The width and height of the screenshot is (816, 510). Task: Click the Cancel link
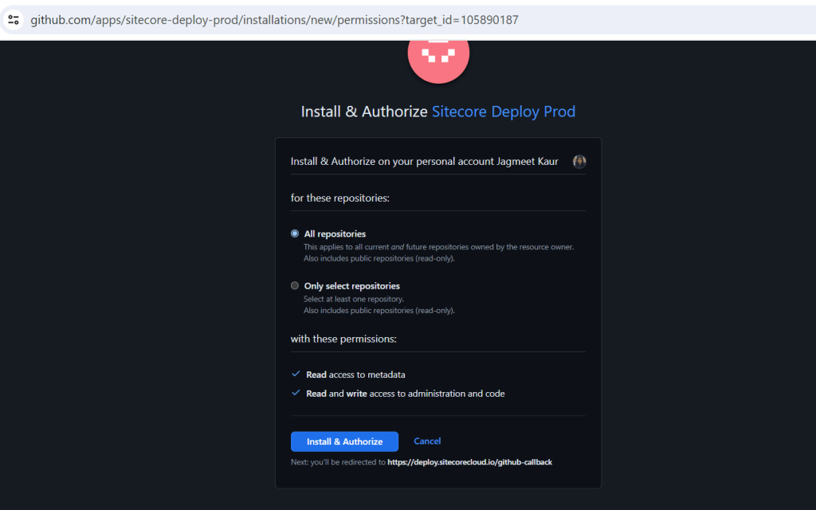[427, 441]
